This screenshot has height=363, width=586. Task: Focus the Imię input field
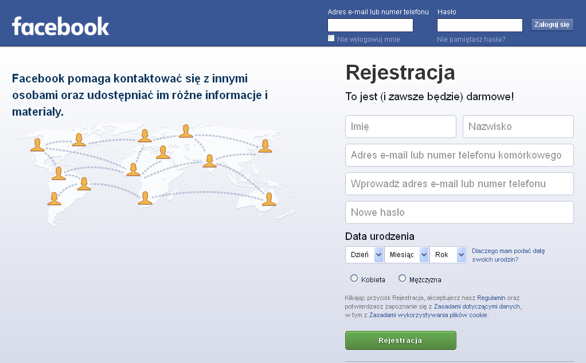pos(400,127)
